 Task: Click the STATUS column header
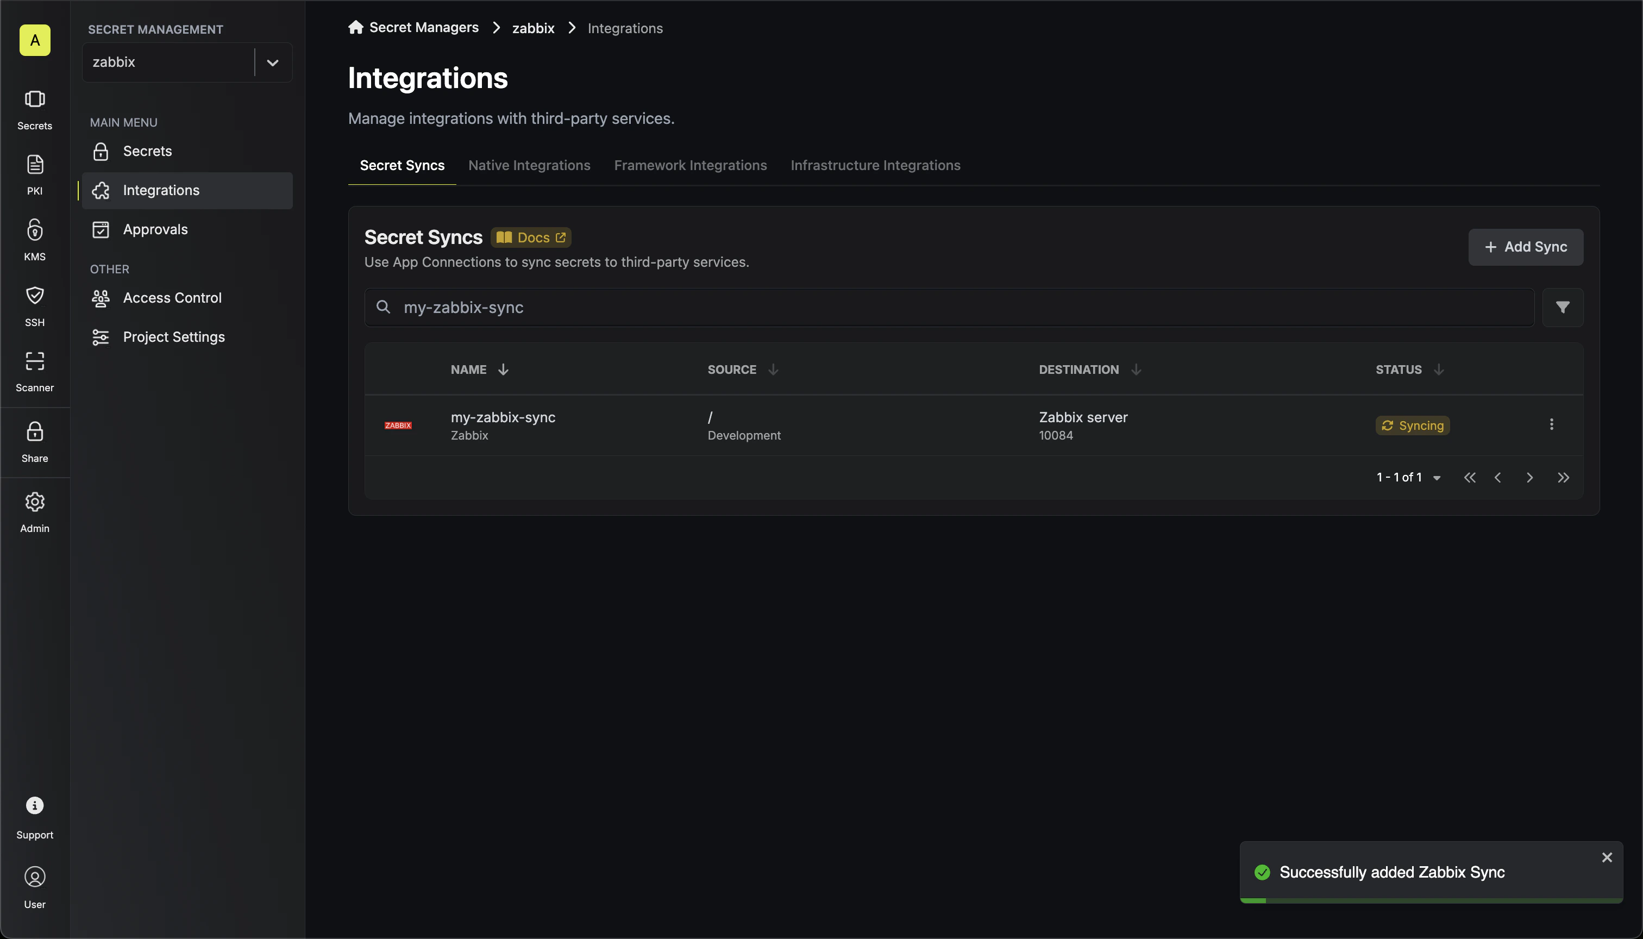point(1398,369)
